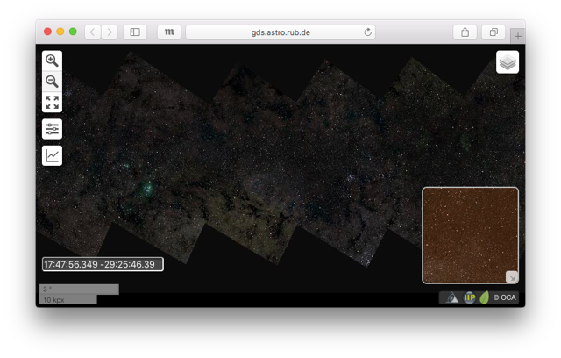Screen dimensions: 561x358
Task: Open the OCA attribution link
Action: click(x=505, y=297)
